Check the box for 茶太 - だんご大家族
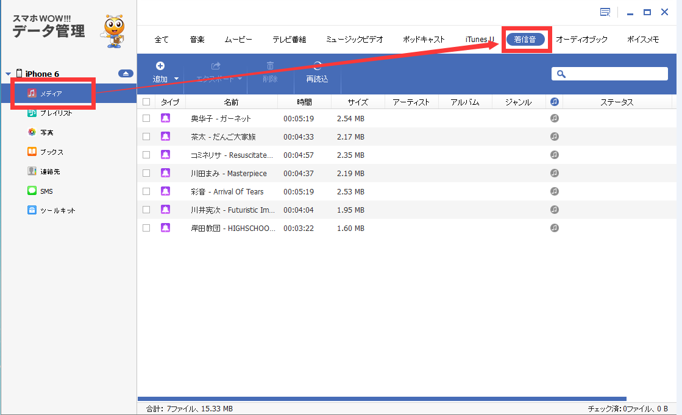The height and width of the screenshot is (415, 682). click(146, 137)
